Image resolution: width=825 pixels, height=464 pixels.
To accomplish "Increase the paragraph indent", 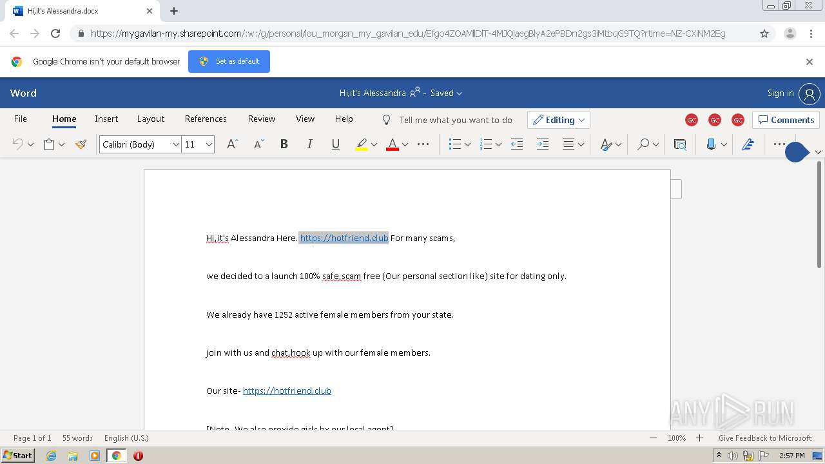I will tap(543, 144).
